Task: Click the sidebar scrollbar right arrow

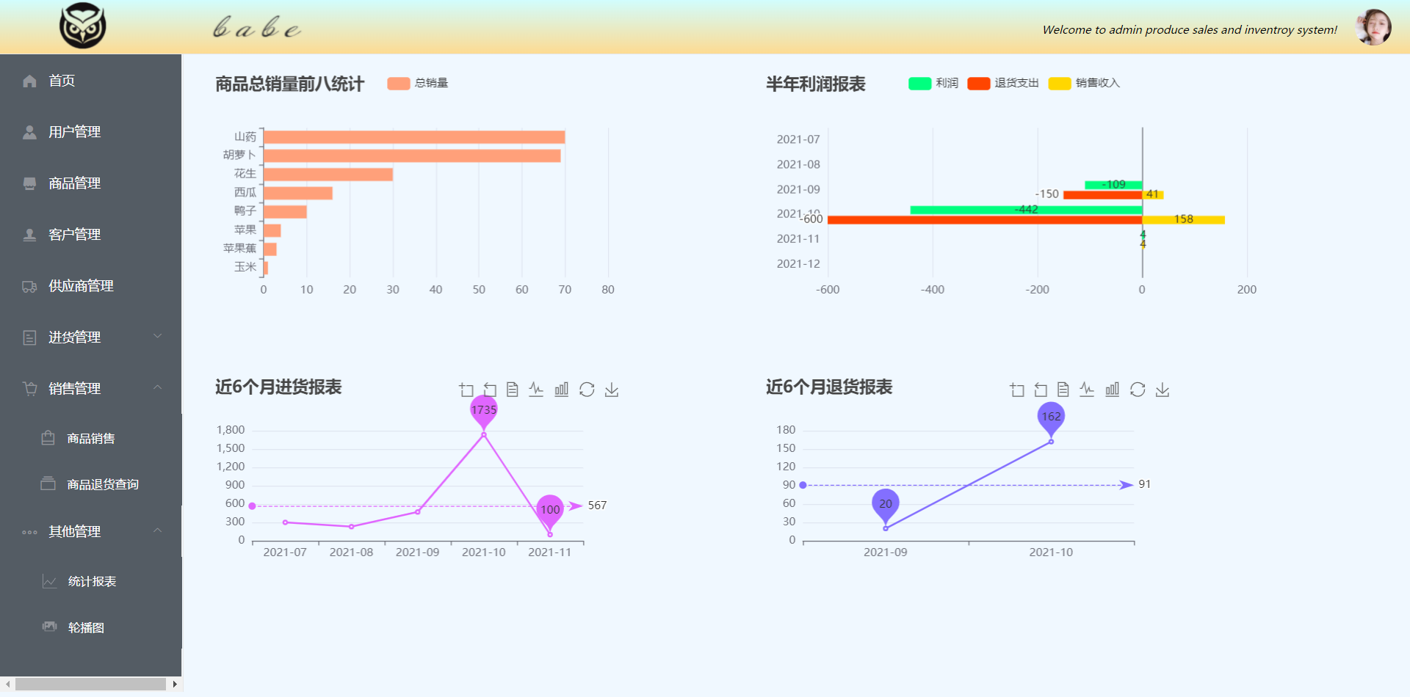Action: (x=175, y=684)
